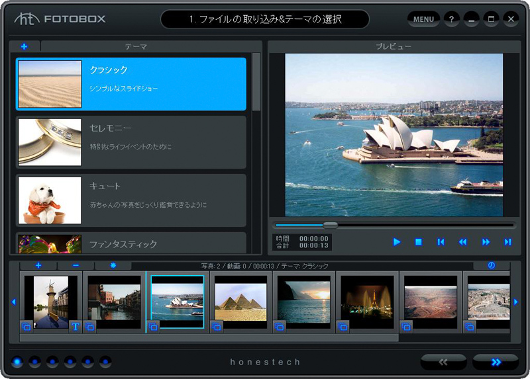This screenshot has width=530, height=379.
Task: Select the sunset coast photo thumbnail
Action: point(304,302)
